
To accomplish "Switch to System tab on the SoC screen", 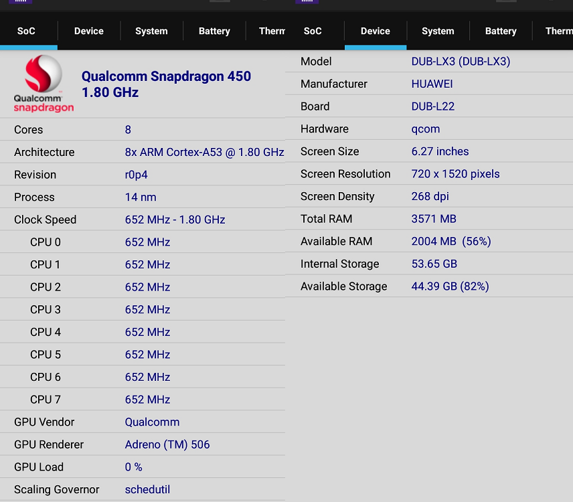I will point(151,31).
